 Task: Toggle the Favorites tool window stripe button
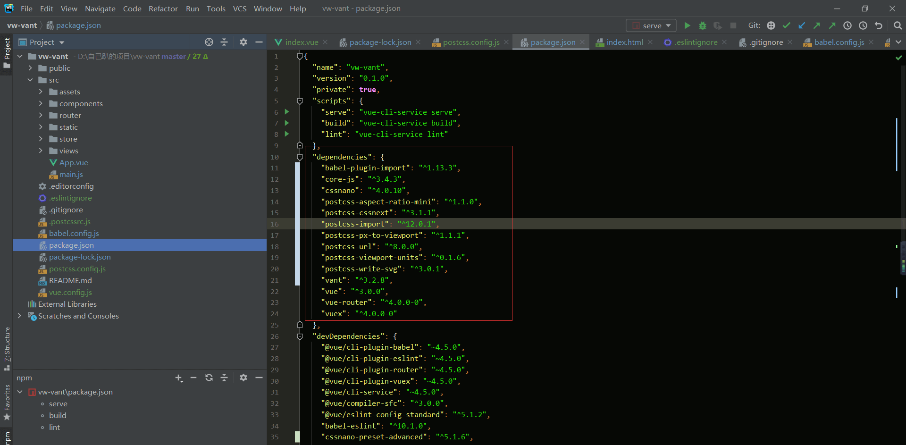click(7, 402)
